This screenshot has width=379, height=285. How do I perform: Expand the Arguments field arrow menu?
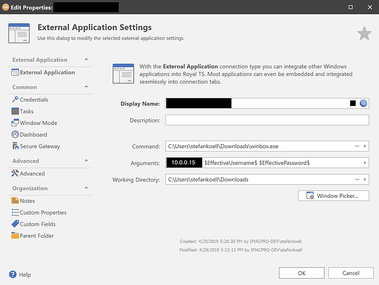coord(365,163)
